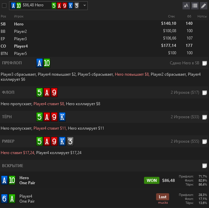
Task: Add a note for the ФЛОП street
Action: tap(205, 93)
